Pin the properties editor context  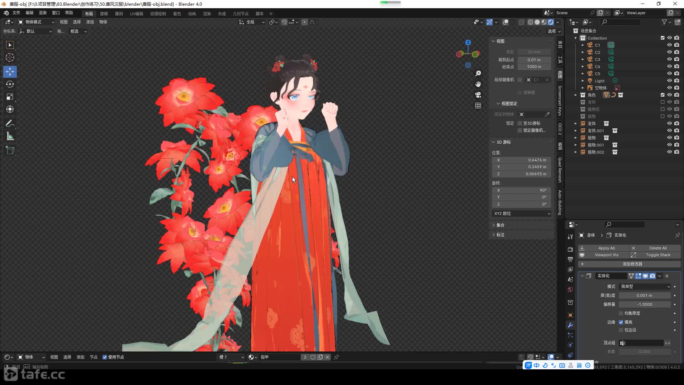[677, 235]
